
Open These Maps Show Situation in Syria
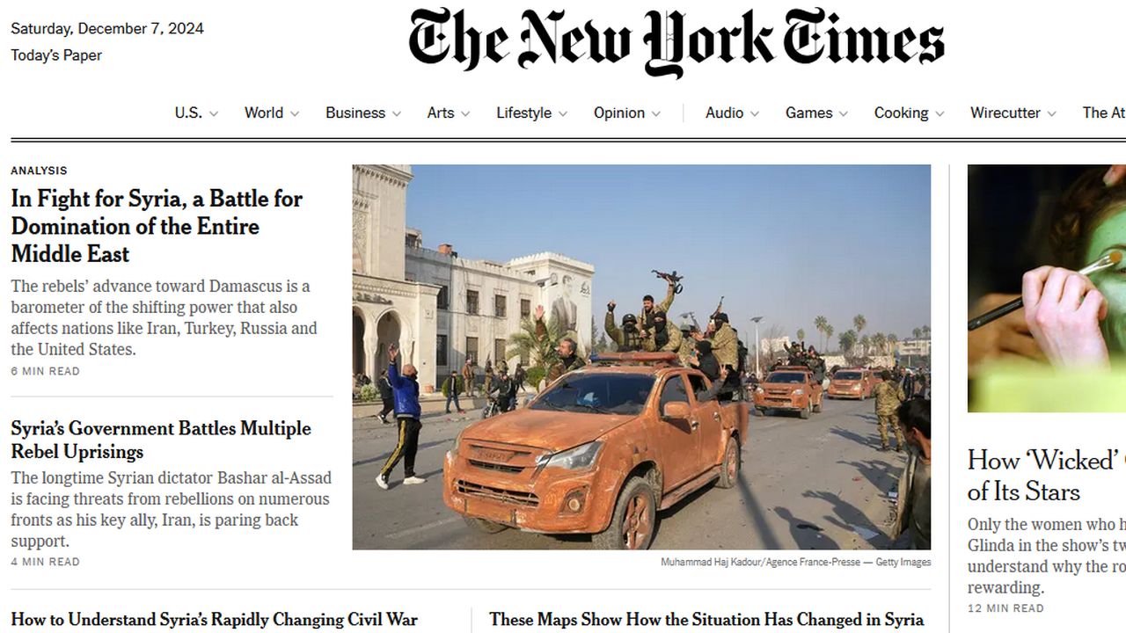tap(706, 620)
